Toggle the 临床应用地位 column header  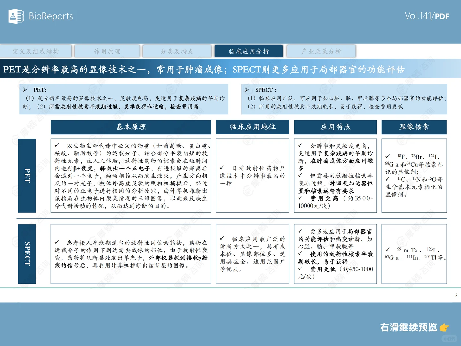(x=252, y=127)
